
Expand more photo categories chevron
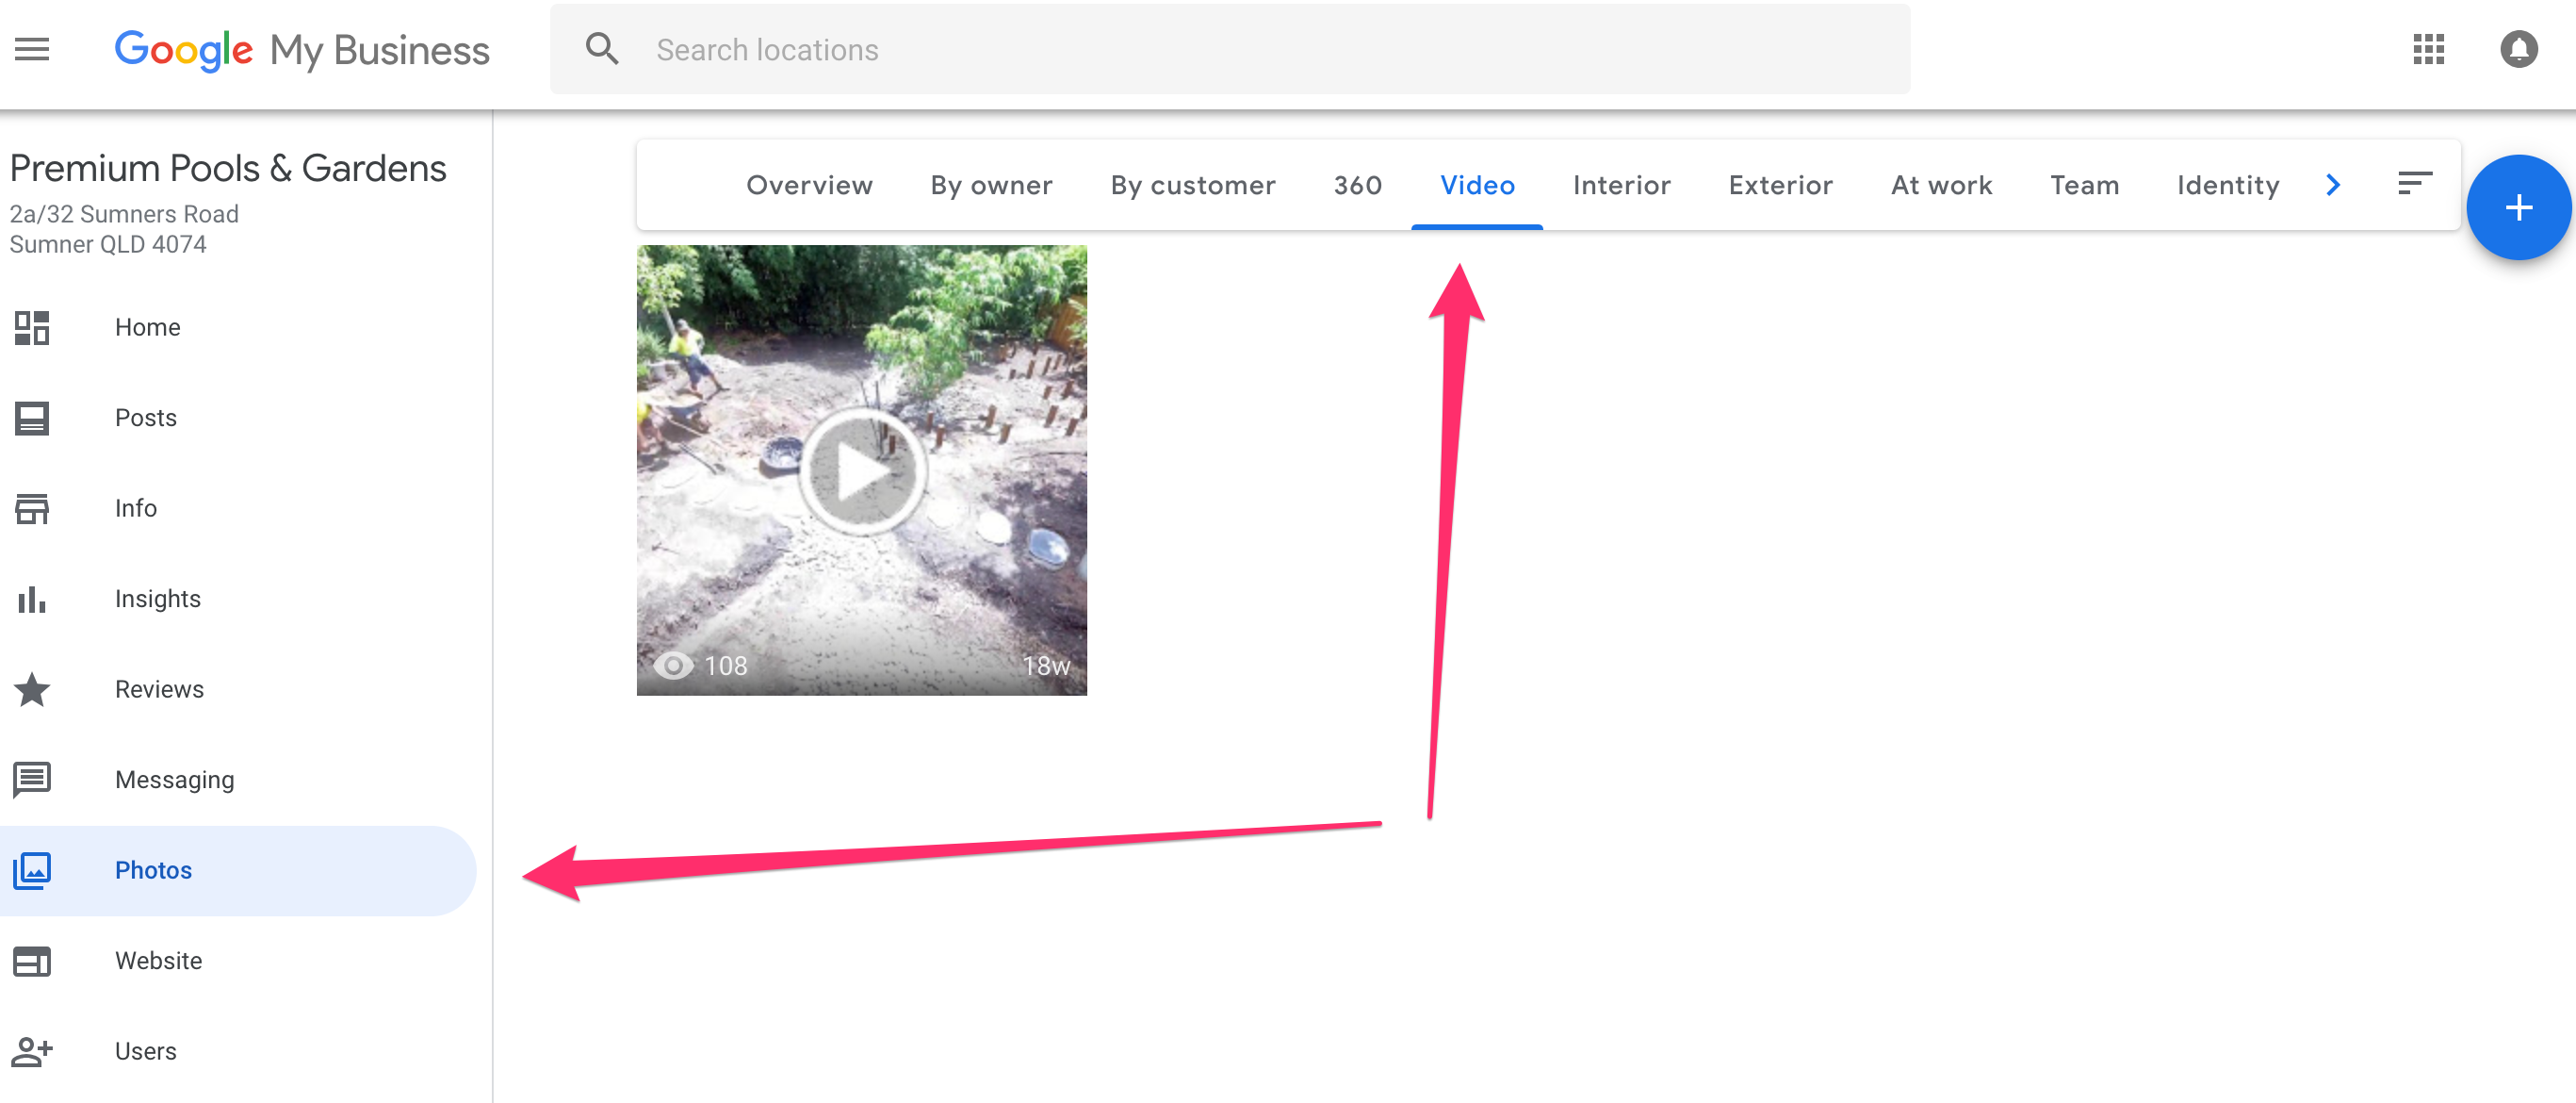[2333, 185]
